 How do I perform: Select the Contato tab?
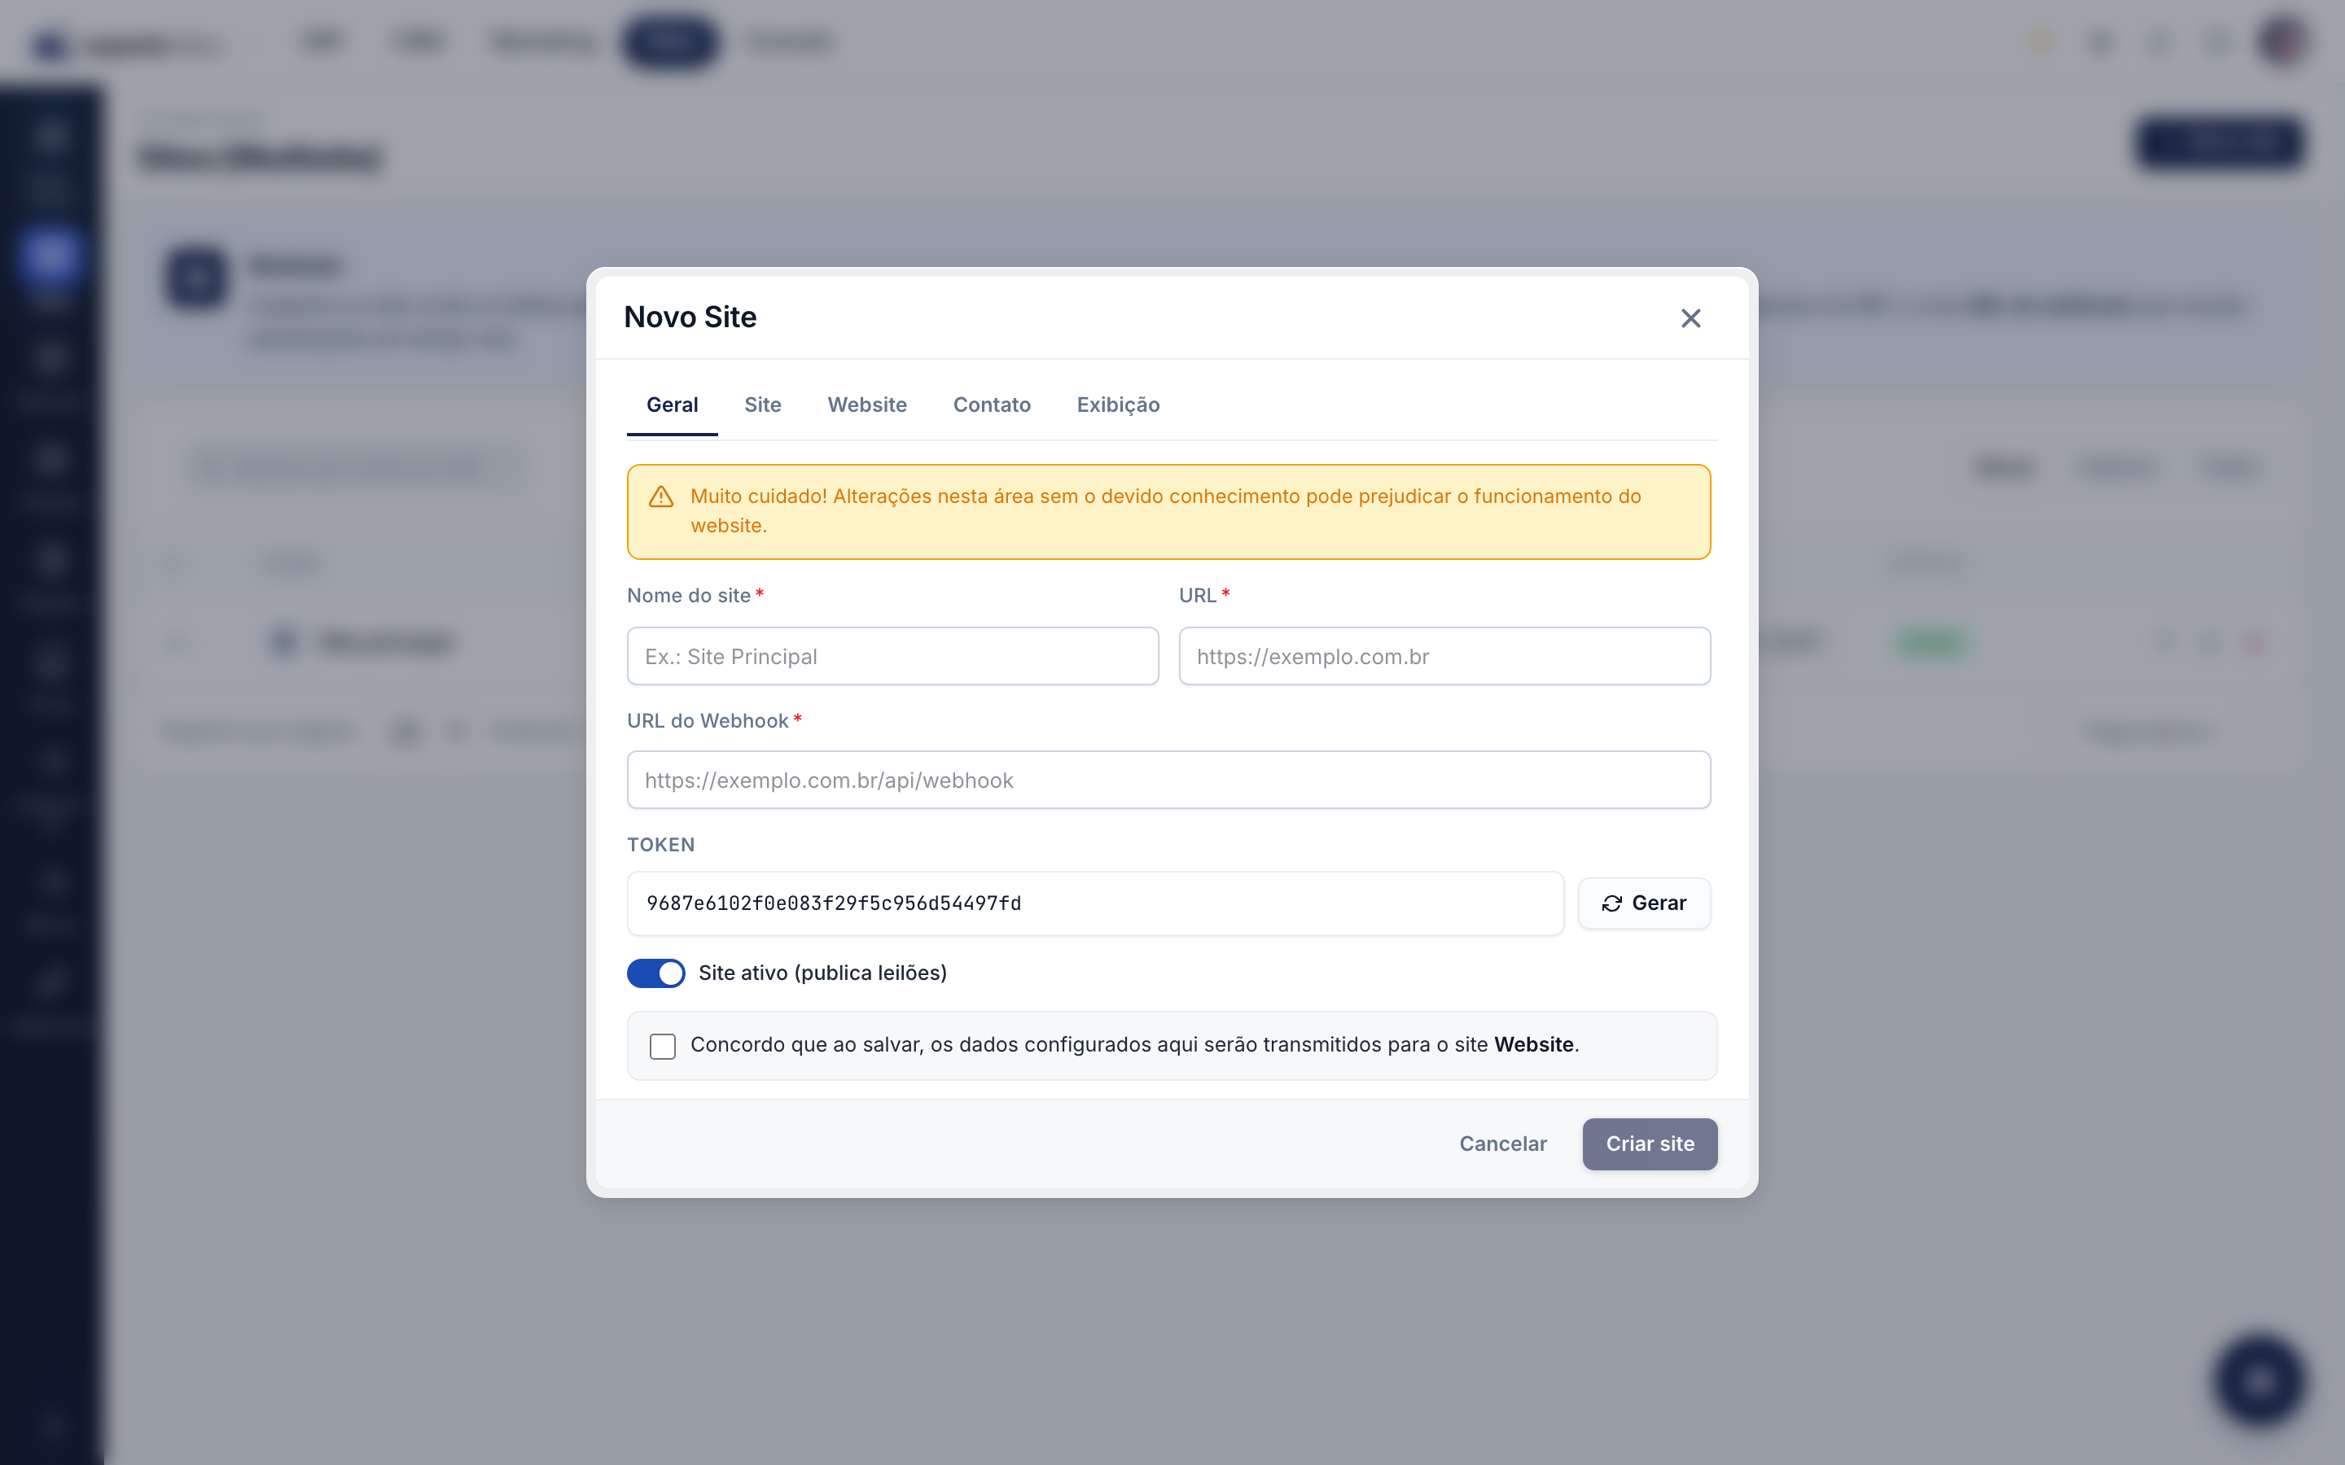click(991, 405)
